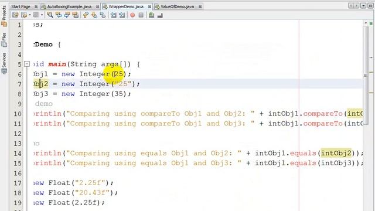Close the WrapperDemo.java tab
The width and height of the screenshot is (375, 211).
149,6
